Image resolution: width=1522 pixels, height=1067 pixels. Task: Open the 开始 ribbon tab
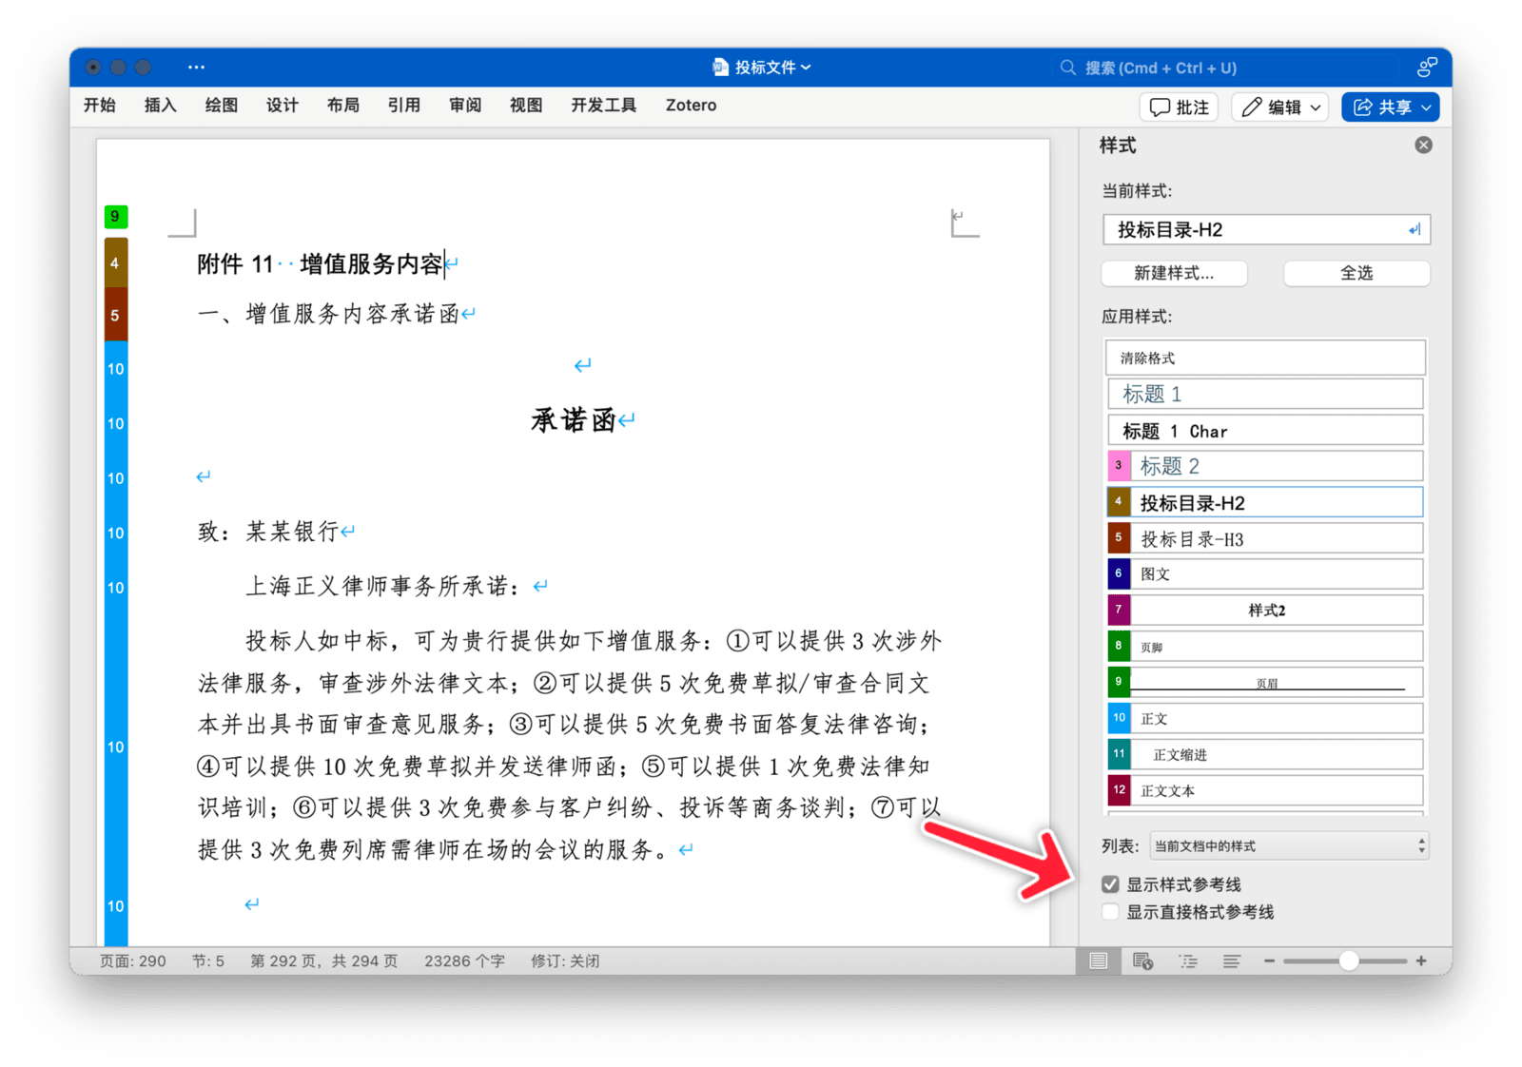click(x=100, y=106)
